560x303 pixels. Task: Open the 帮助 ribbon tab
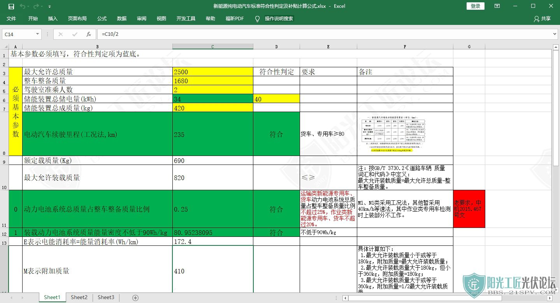click(x=211, y=19)
